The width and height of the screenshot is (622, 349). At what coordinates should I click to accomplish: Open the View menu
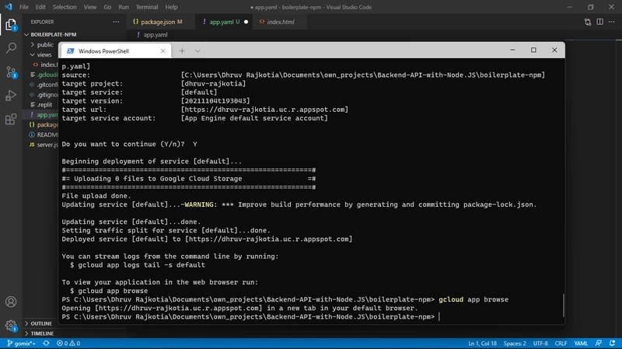coord(90,7)
